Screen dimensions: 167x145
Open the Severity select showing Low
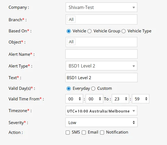(101, 122)
